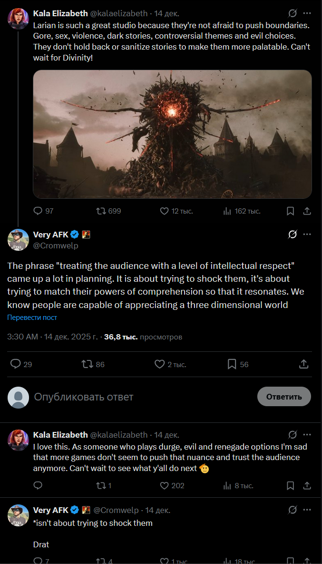322x564 pixels.
Task: View analytics of Kala's top tweet
Action: tap(227, 211)
